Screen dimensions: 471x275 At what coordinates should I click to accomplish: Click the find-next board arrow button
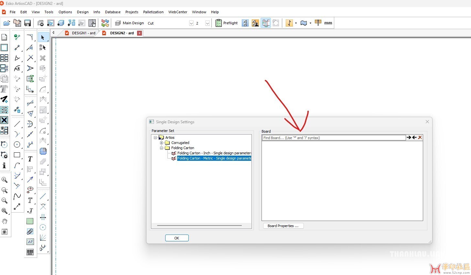point(409,137)
